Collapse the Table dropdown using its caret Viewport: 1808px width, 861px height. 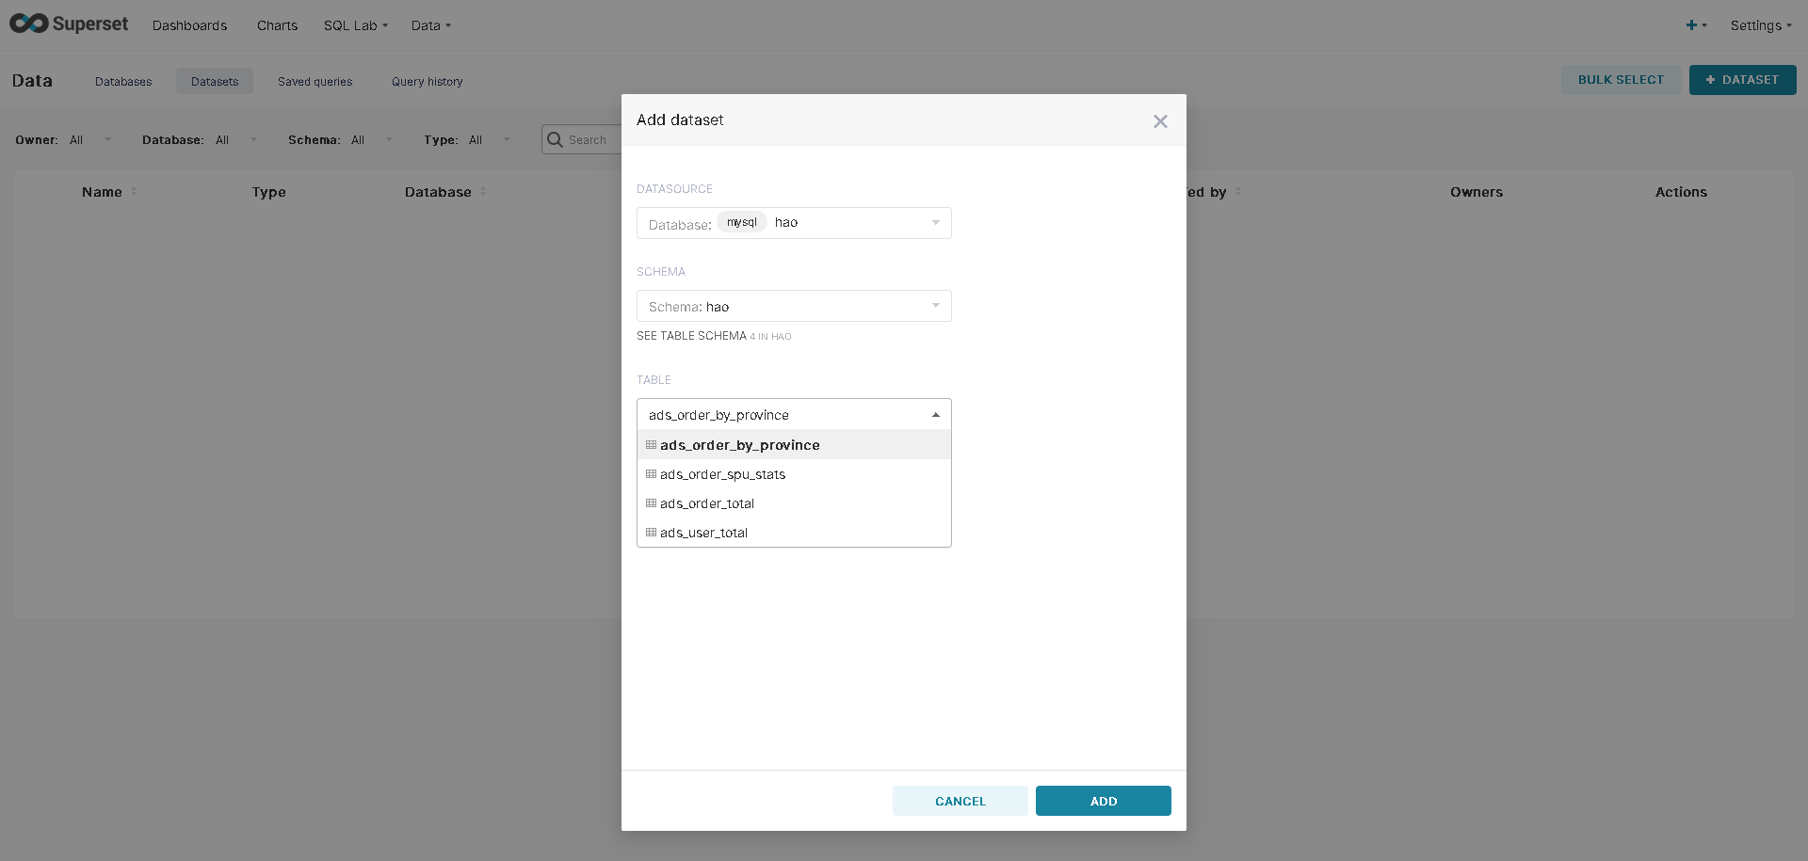click(935, 414)
